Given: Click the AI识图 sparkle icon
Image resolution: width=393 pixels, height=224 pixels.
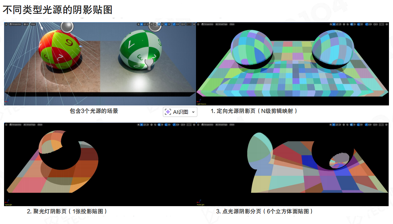Looking at the screenshot, I should [168, 112].
